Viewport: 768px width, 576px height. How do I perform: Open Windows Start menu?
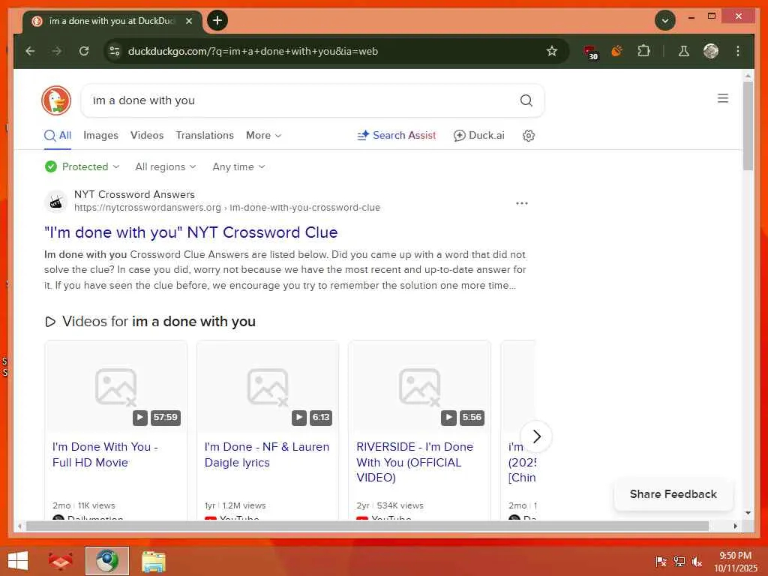[x=18, y=561]
